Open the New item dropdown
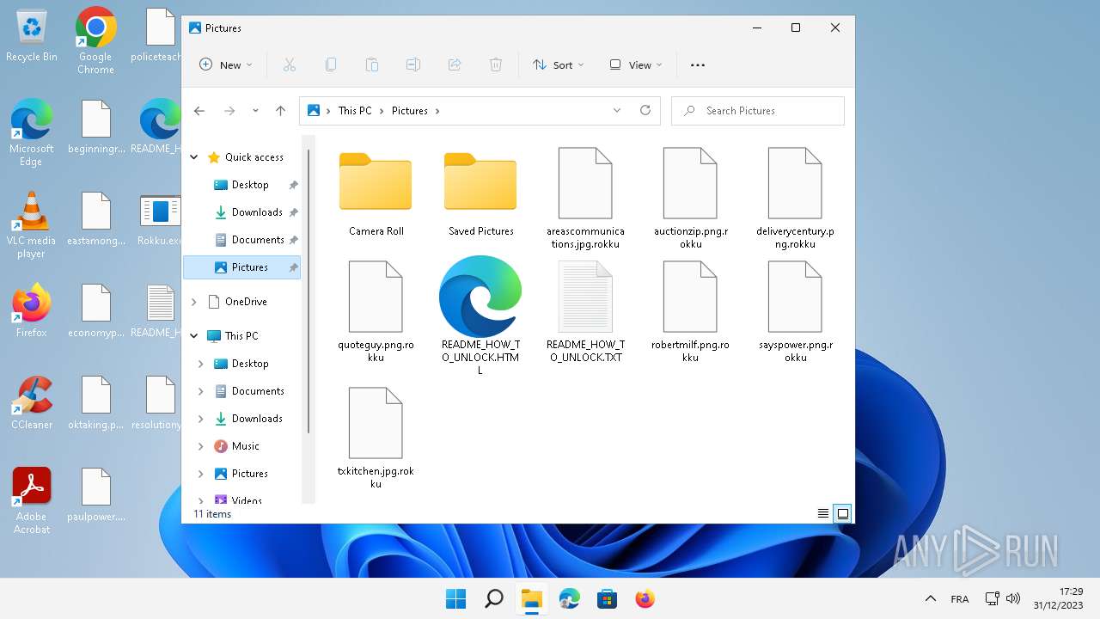This screenshot has height=619, width=1100. click(226, 64)
